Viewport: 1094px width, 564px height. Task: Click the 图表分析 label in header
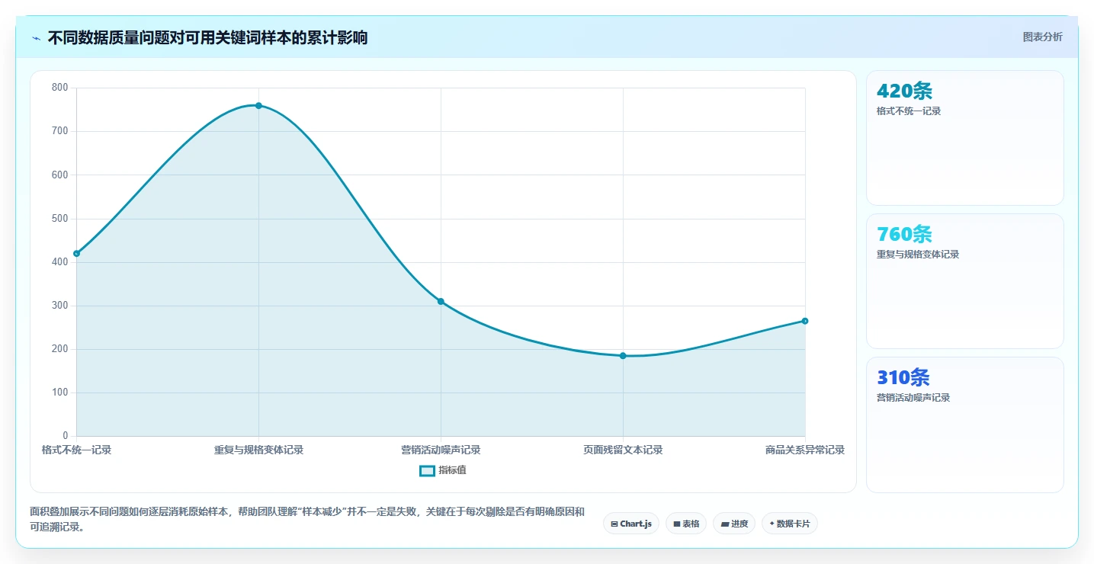[1042, 37]
